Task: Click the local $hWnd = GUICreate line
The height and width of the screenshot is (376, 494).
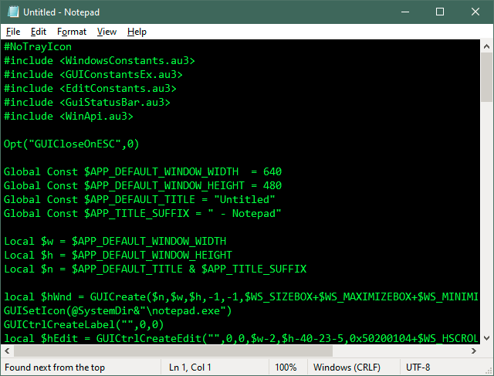Action: [x=241, y=297]
